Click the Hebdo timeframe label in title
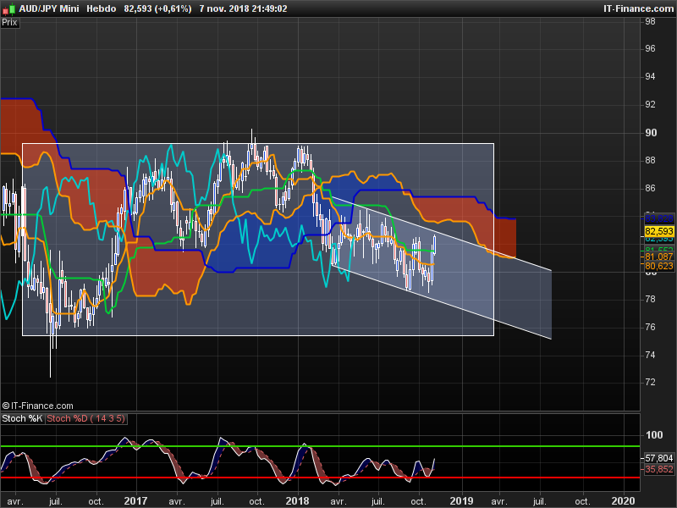 pos(101,8)
